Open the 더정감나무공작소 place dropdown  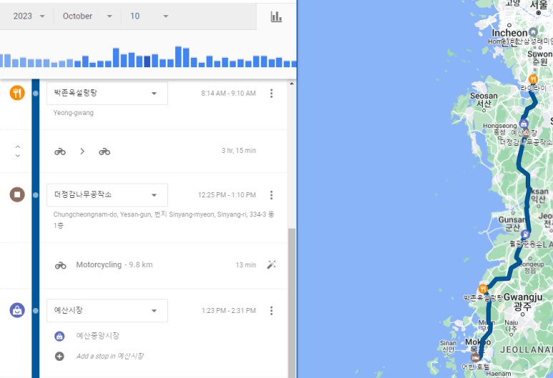coord(107,195)
